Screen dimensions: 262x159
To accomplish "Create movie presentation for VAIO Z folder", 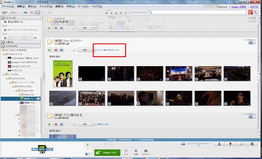I will pos(61,28).
